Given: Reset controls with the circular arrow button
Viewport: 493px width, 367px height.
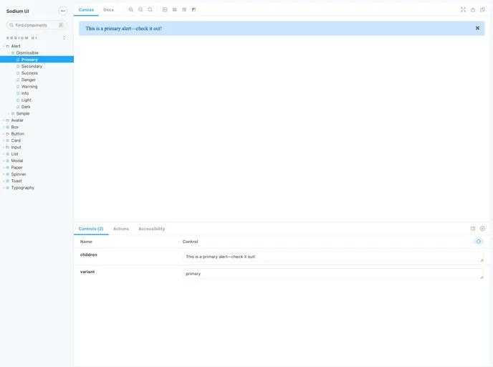Looking at the screenshot, I should coord(478,242).
